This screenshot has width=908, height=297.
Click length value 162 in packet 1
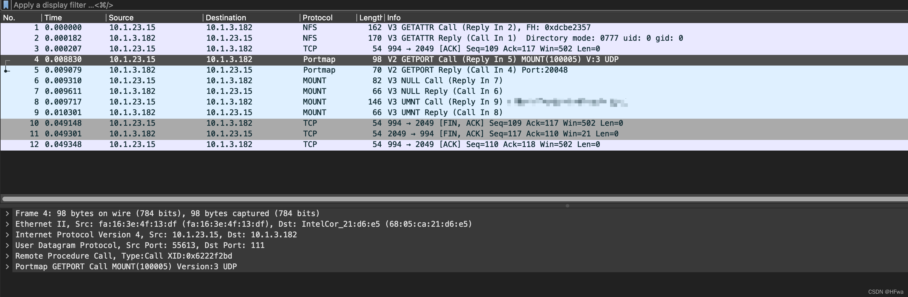point(375,27)
